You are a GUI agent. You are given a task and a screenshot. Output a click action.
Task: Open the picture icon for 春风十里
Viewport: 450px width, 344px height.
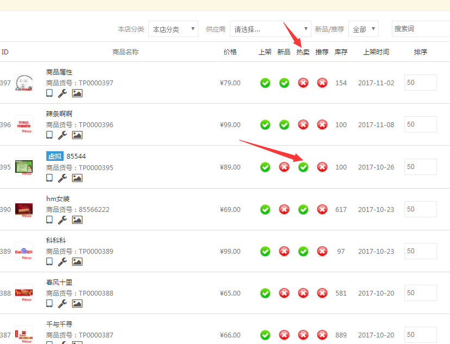click(x=77, y=304)
